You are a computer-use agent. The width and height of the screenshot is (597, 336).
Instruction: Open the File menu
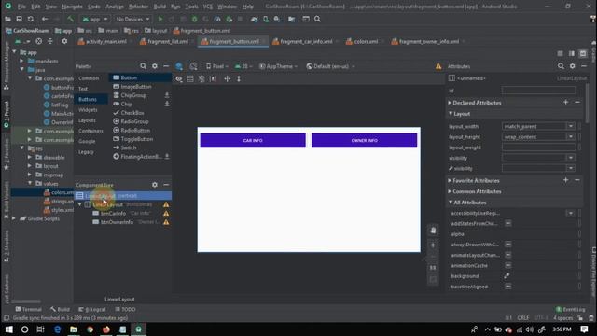coord(21,7)
